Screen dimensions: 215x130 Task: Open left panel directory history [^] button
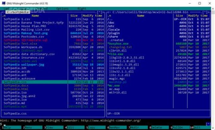99,12
